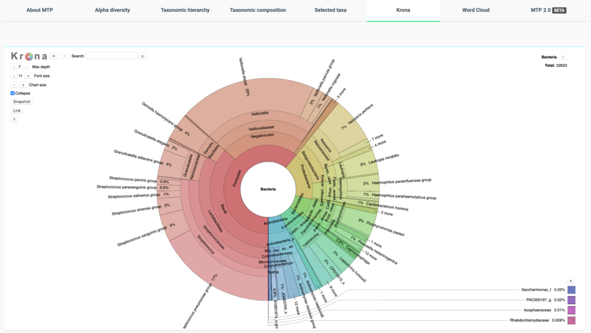Select the Veillonellaceae ring segment
The height and width of the screenshot is (333, 591).
coord(261,128)
